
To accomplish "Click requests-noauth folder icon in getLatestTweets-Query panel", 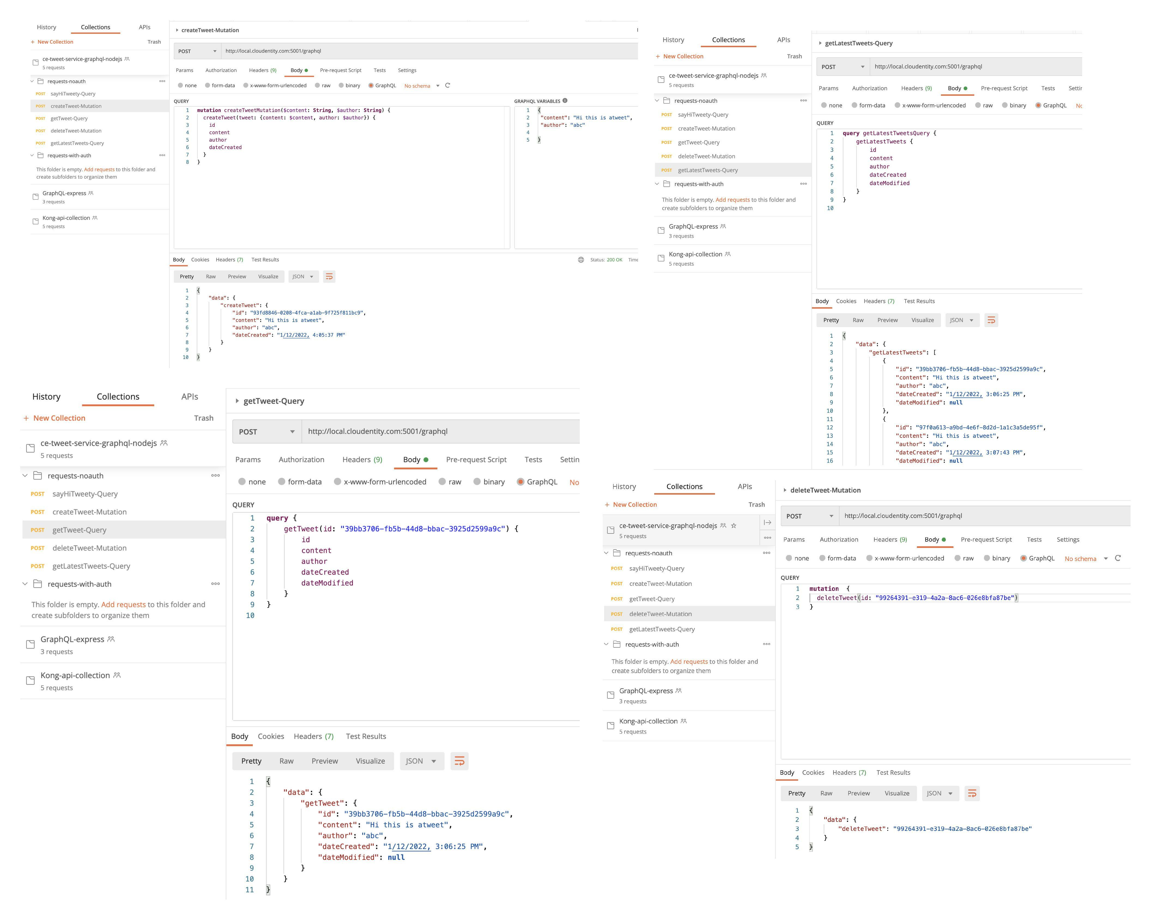I will coord(666,100).
